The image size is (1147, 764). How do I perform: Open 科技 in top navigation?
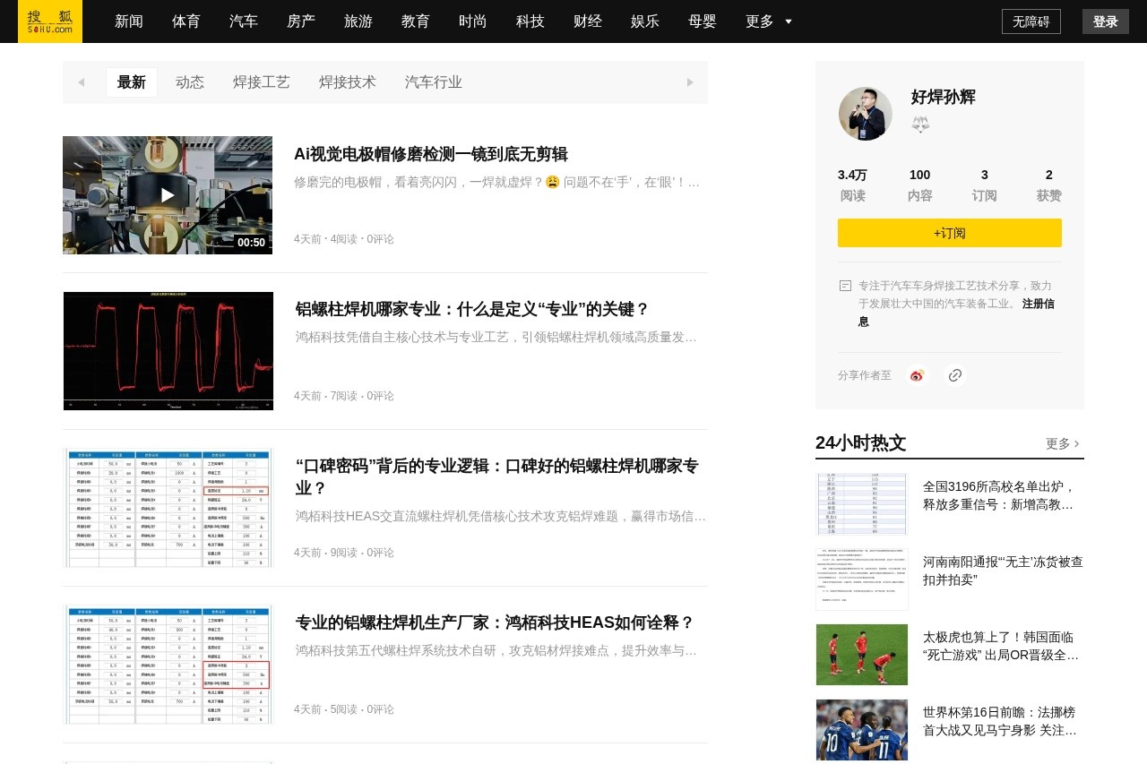click(x=530, y=21)
